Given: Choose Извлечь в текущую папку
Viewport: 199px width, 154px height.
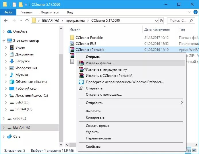Looking at the screenshot, I should click(131, 69).
